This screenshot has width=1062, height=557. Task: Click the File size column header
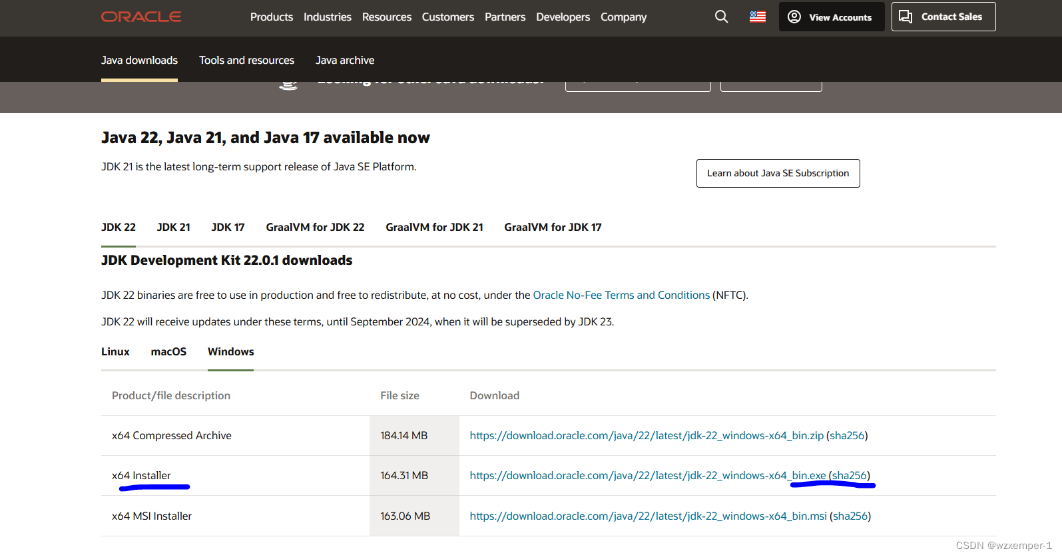point(399,395)
